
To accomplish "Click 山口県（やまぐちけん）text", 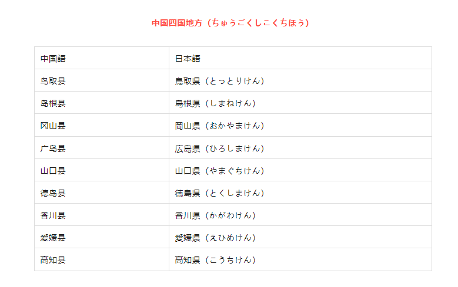I will [x=220, y=171].
